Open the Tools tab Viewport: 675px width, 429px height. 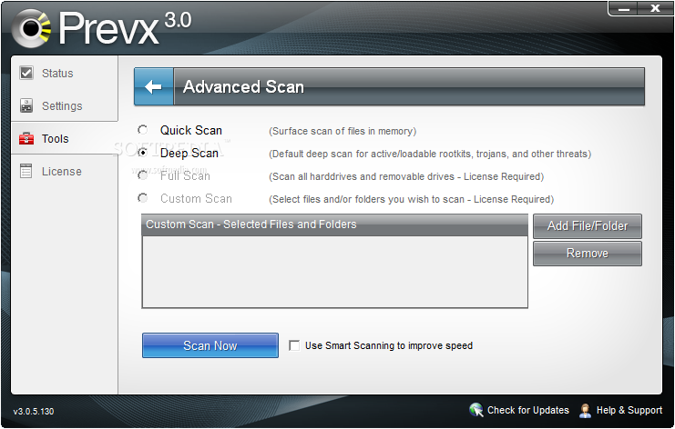coord(64,138)
